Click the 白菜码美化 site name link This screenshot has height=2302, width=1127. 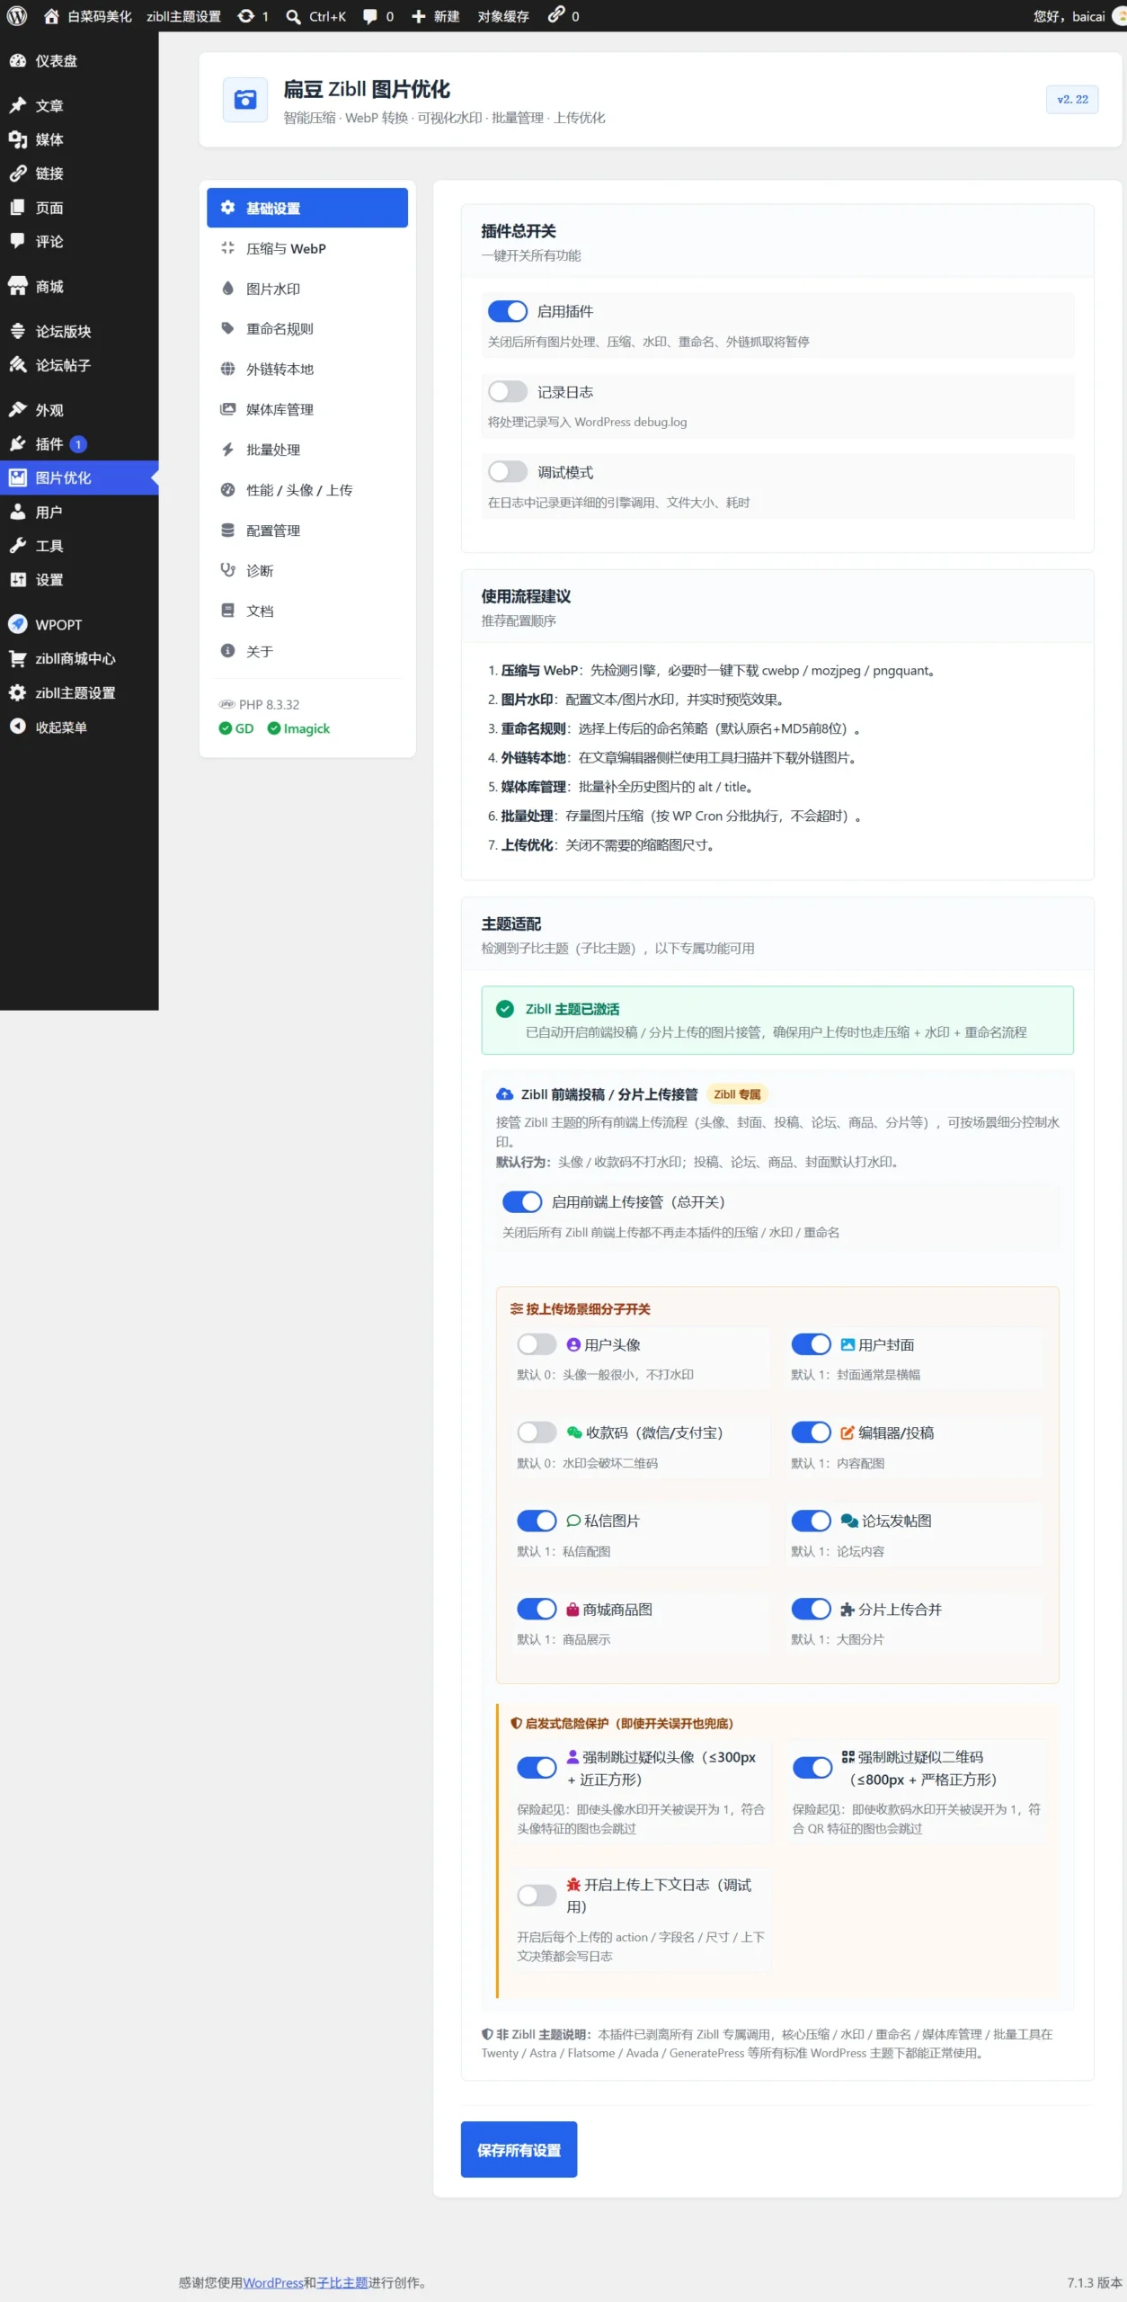coord(88,16)
